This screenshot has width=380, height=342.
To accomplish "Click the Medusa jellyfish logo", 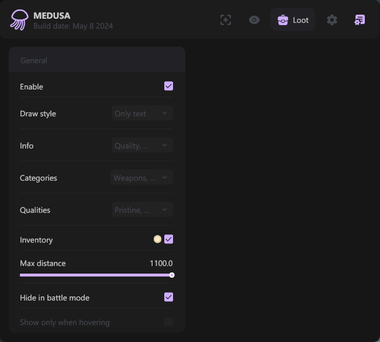I will pyautogui.click(x=19, y=20).
